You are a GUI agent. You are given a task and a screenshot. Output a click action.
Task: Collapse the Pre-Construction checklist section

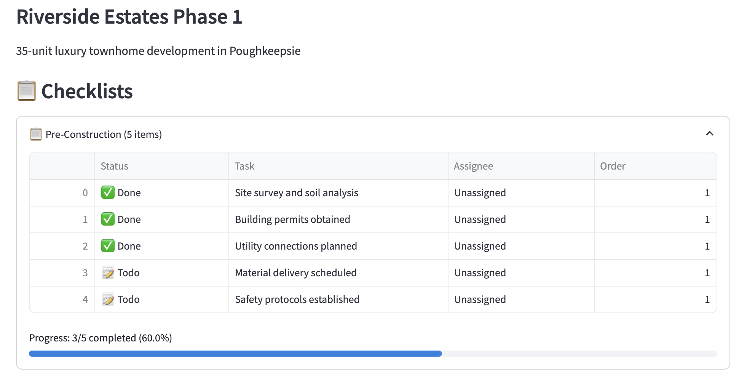pos(710,134)
